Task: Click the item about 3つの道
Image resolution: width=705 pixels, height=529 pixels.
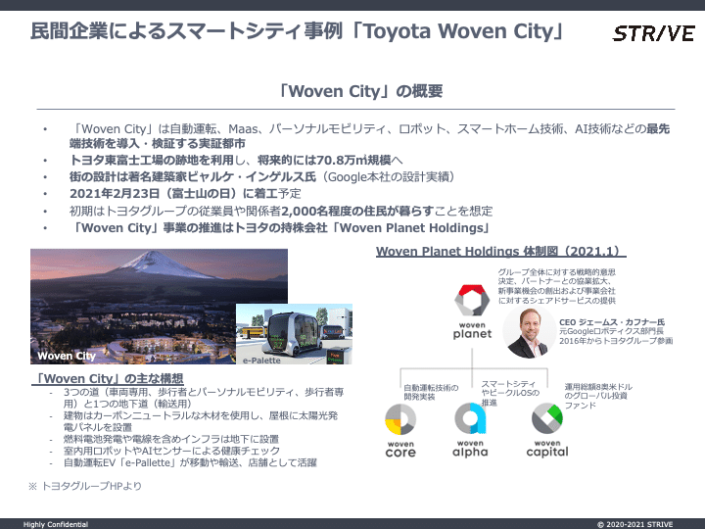Action: [204, 398]
